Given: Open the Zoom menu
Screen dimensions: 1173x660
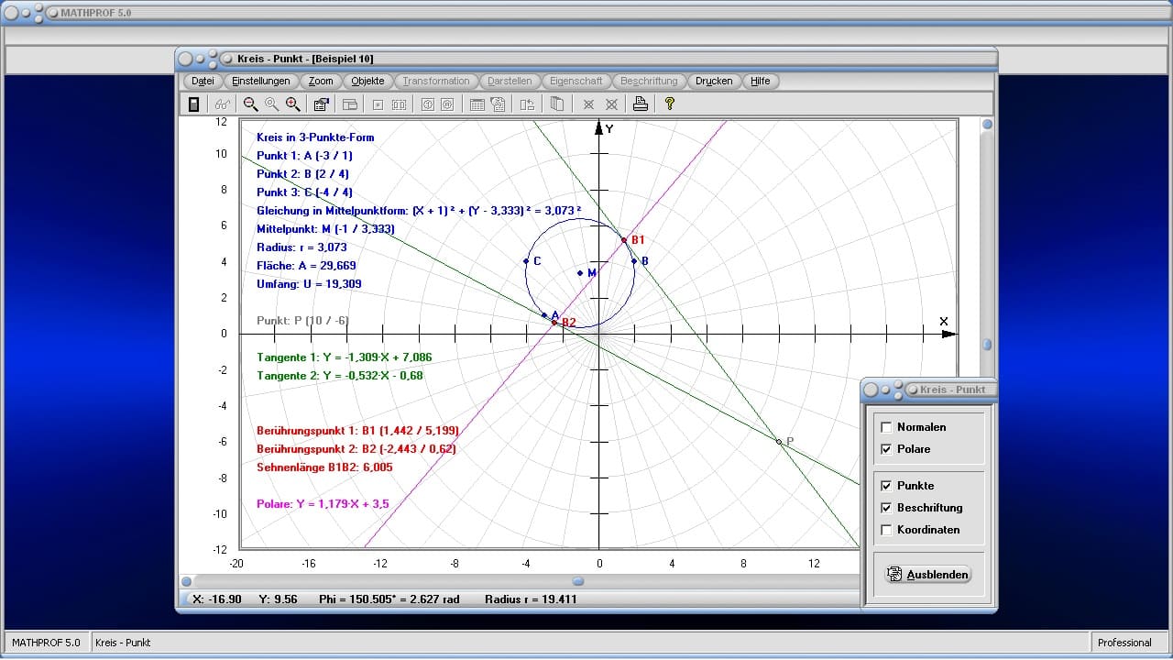Looking at the screenshot, I should (321, 81).
